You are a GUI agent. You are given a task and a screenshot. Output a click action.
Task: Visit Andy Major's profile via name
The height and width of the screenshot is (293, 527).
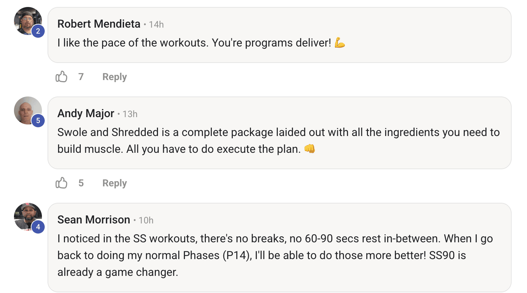pos(86,113)
